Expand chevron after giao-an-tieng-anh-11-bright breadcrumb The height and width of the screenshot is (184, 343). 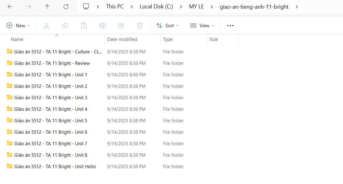(297, 7)
